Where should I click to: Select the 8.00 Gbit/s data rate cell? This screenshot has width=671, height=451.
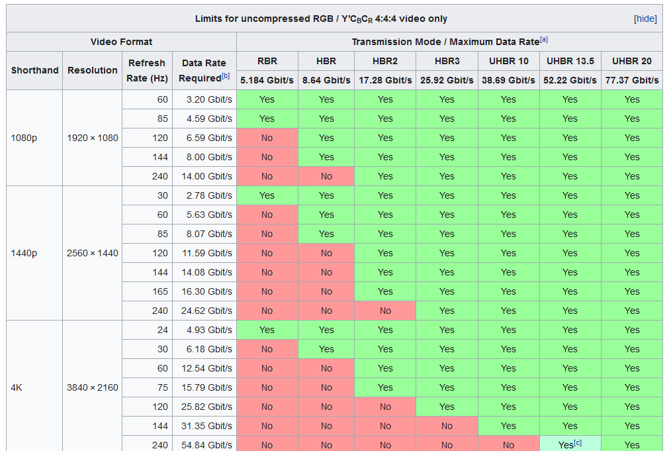(x=204, y=157)
